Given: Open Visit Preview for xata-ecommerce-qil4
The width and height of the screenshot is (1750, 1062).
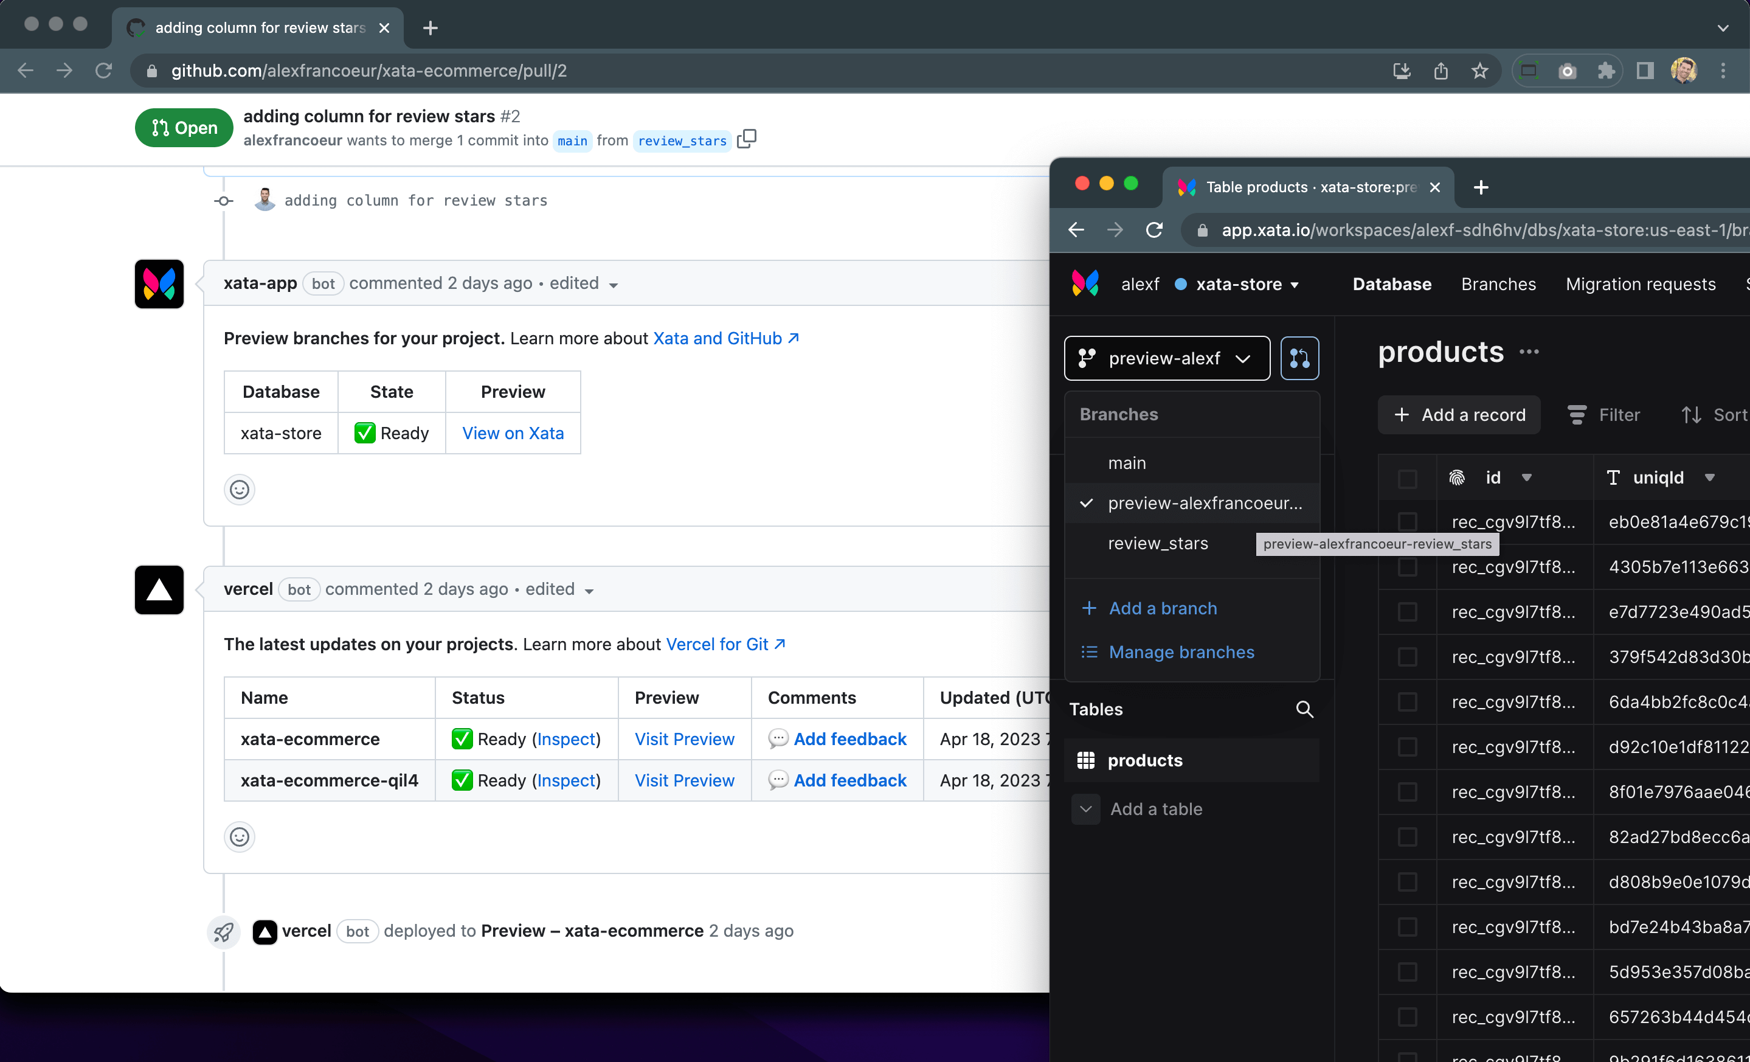Looking at the screenshot, I should [x=684, y=781].
